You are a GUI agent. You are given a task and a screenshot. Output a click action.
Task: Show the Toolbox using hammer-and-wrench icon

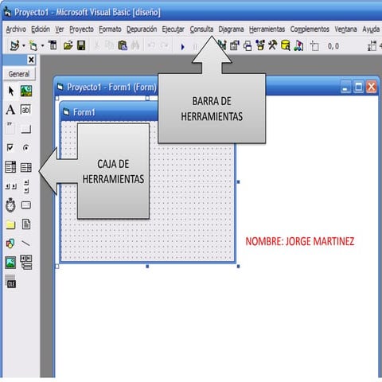pos(273,45)
